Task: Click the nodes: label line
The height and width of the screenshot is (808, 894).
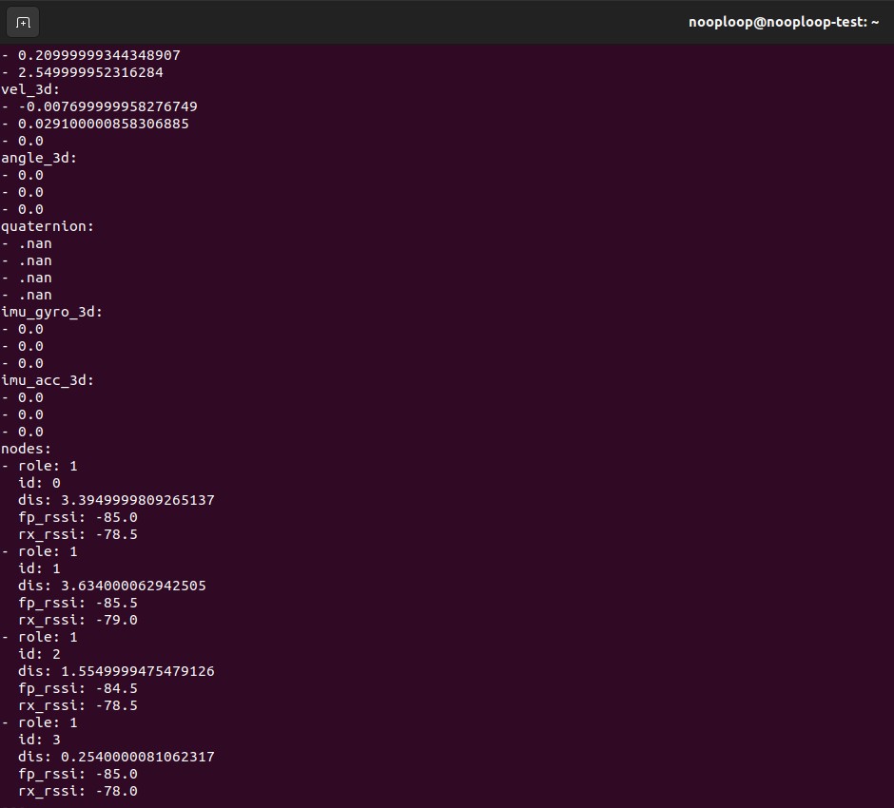Action: pyautogui.click(x=27, y=449)
